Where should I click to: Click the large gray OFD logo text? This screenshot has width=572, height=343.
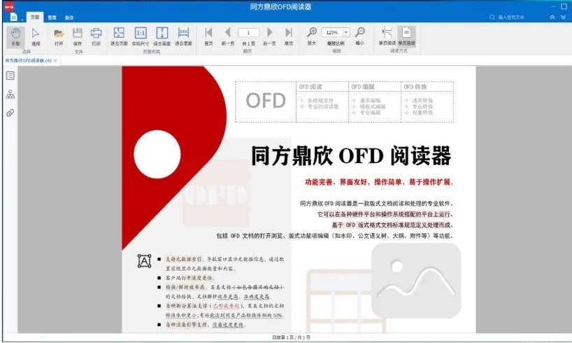click(266, 101)
